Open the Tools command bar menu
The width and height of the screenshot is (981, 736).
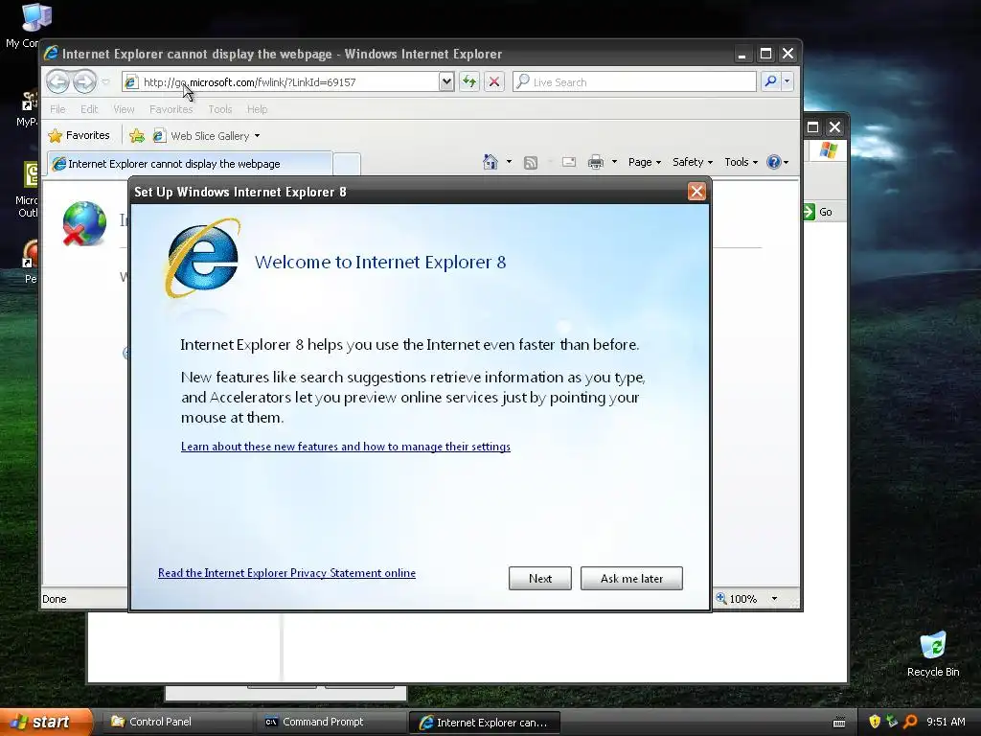click(x=741, y=162)
